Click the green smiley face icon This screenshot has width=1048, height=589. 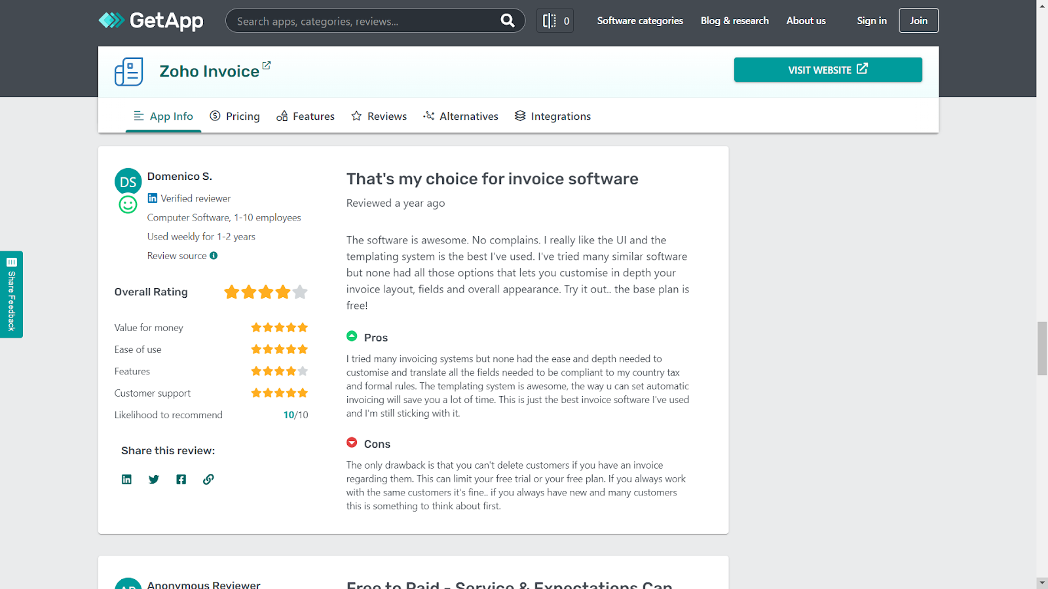coord(128,205)
